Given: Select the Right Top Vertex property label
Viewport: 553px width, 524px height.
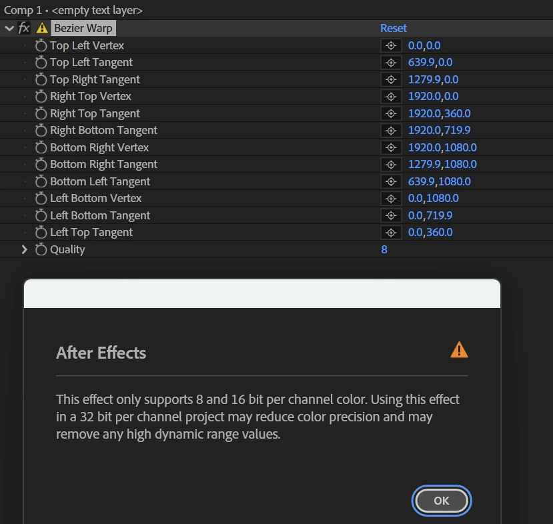Looking at the screenshot, I should tap(91, 96).
